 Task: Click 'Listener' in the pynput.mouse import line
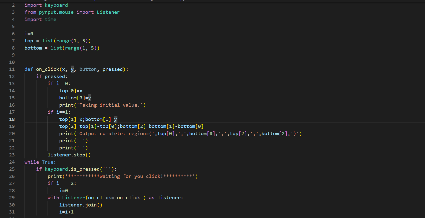[108, 12]
